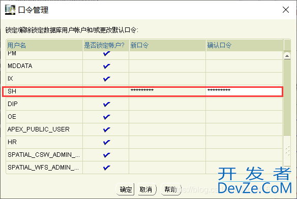Image resolution: width=297 pixels, height=199 pixels.
Task: Select the SH user name
Action: 12,91
